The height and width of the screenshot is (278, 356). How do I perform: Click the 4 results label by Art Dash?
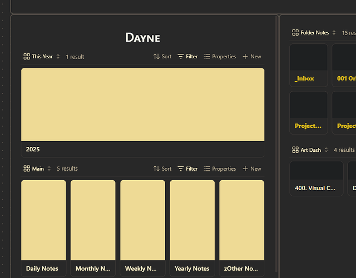(344, 150)
